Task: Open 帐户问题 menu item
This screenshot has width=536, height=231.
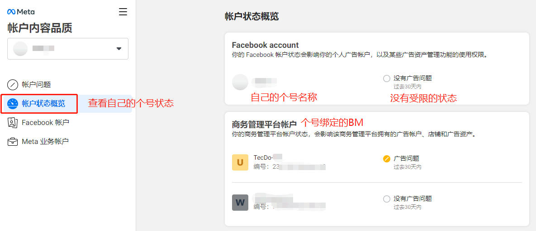Action: point(36,84)
